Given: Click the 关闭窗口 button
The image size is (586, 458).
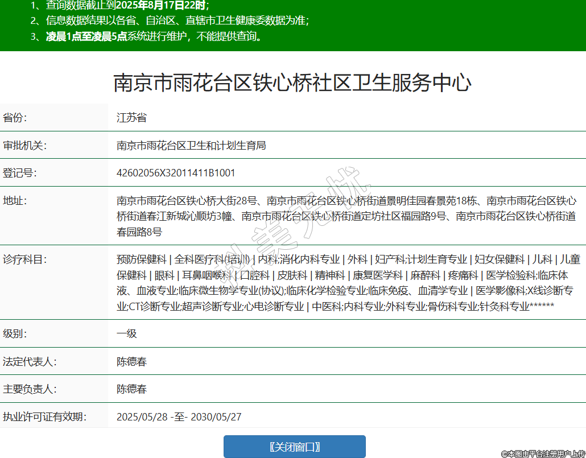Looking at the screenshot, I should click(294, 447).
